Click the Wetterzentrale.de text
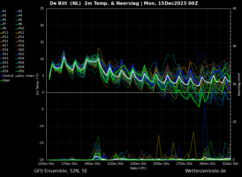This screenshot has height=177, width=242. click(x=205, y=171)
